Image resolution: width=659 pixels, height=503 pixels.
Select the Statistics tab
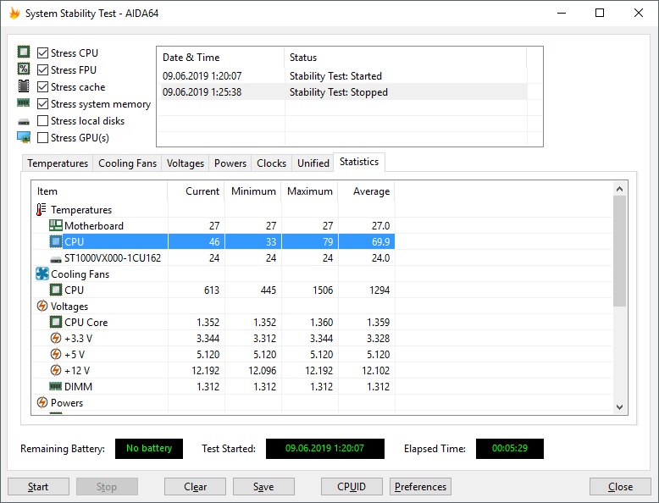pyautogui.click(x=359, y=162)
